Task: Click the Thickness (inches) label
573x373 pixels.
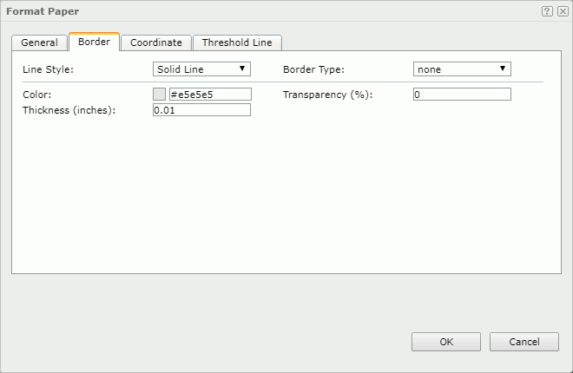Action: coord(69,110)
